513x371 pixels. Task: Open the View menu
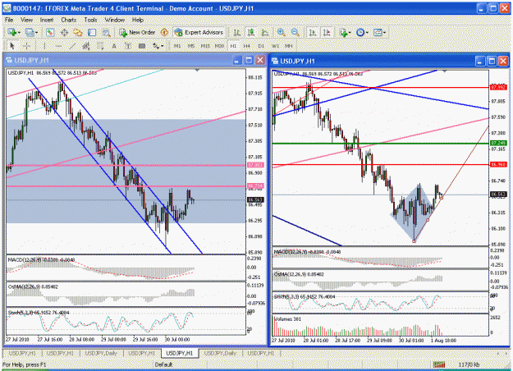(26, 20)
